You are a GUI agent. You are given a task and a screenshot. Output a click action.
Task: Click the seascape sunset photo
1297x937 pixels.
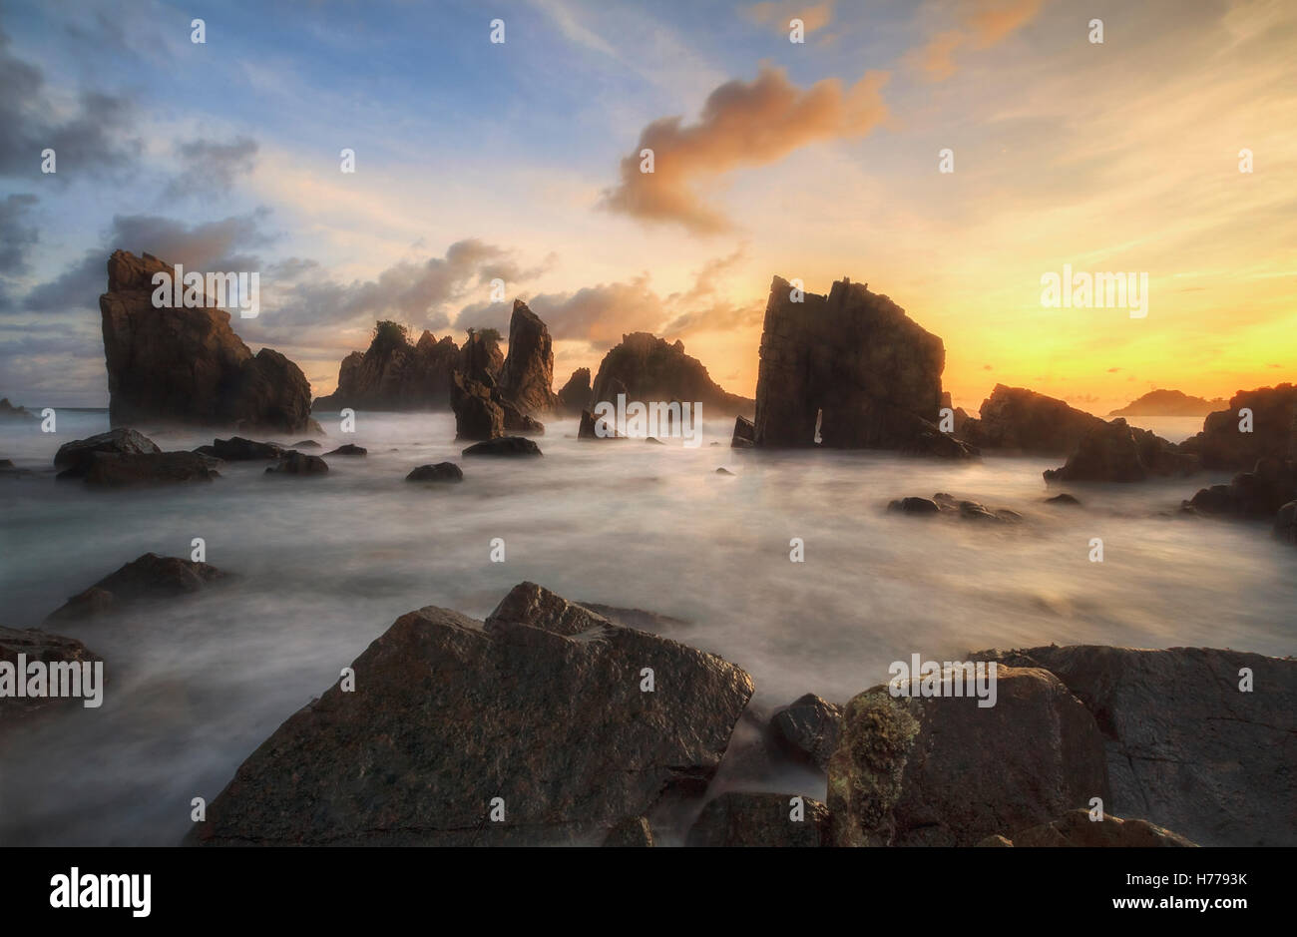coord(648,423)
